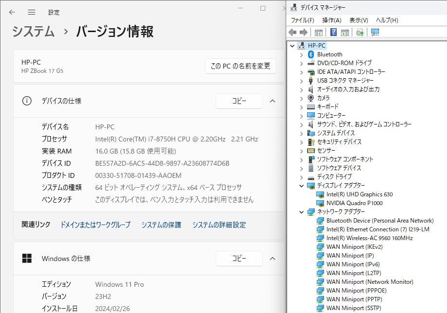Viewport: 447px width, 313px height.
Task: Click the camera (カメラ) device icon
Action: pos(311,98)
